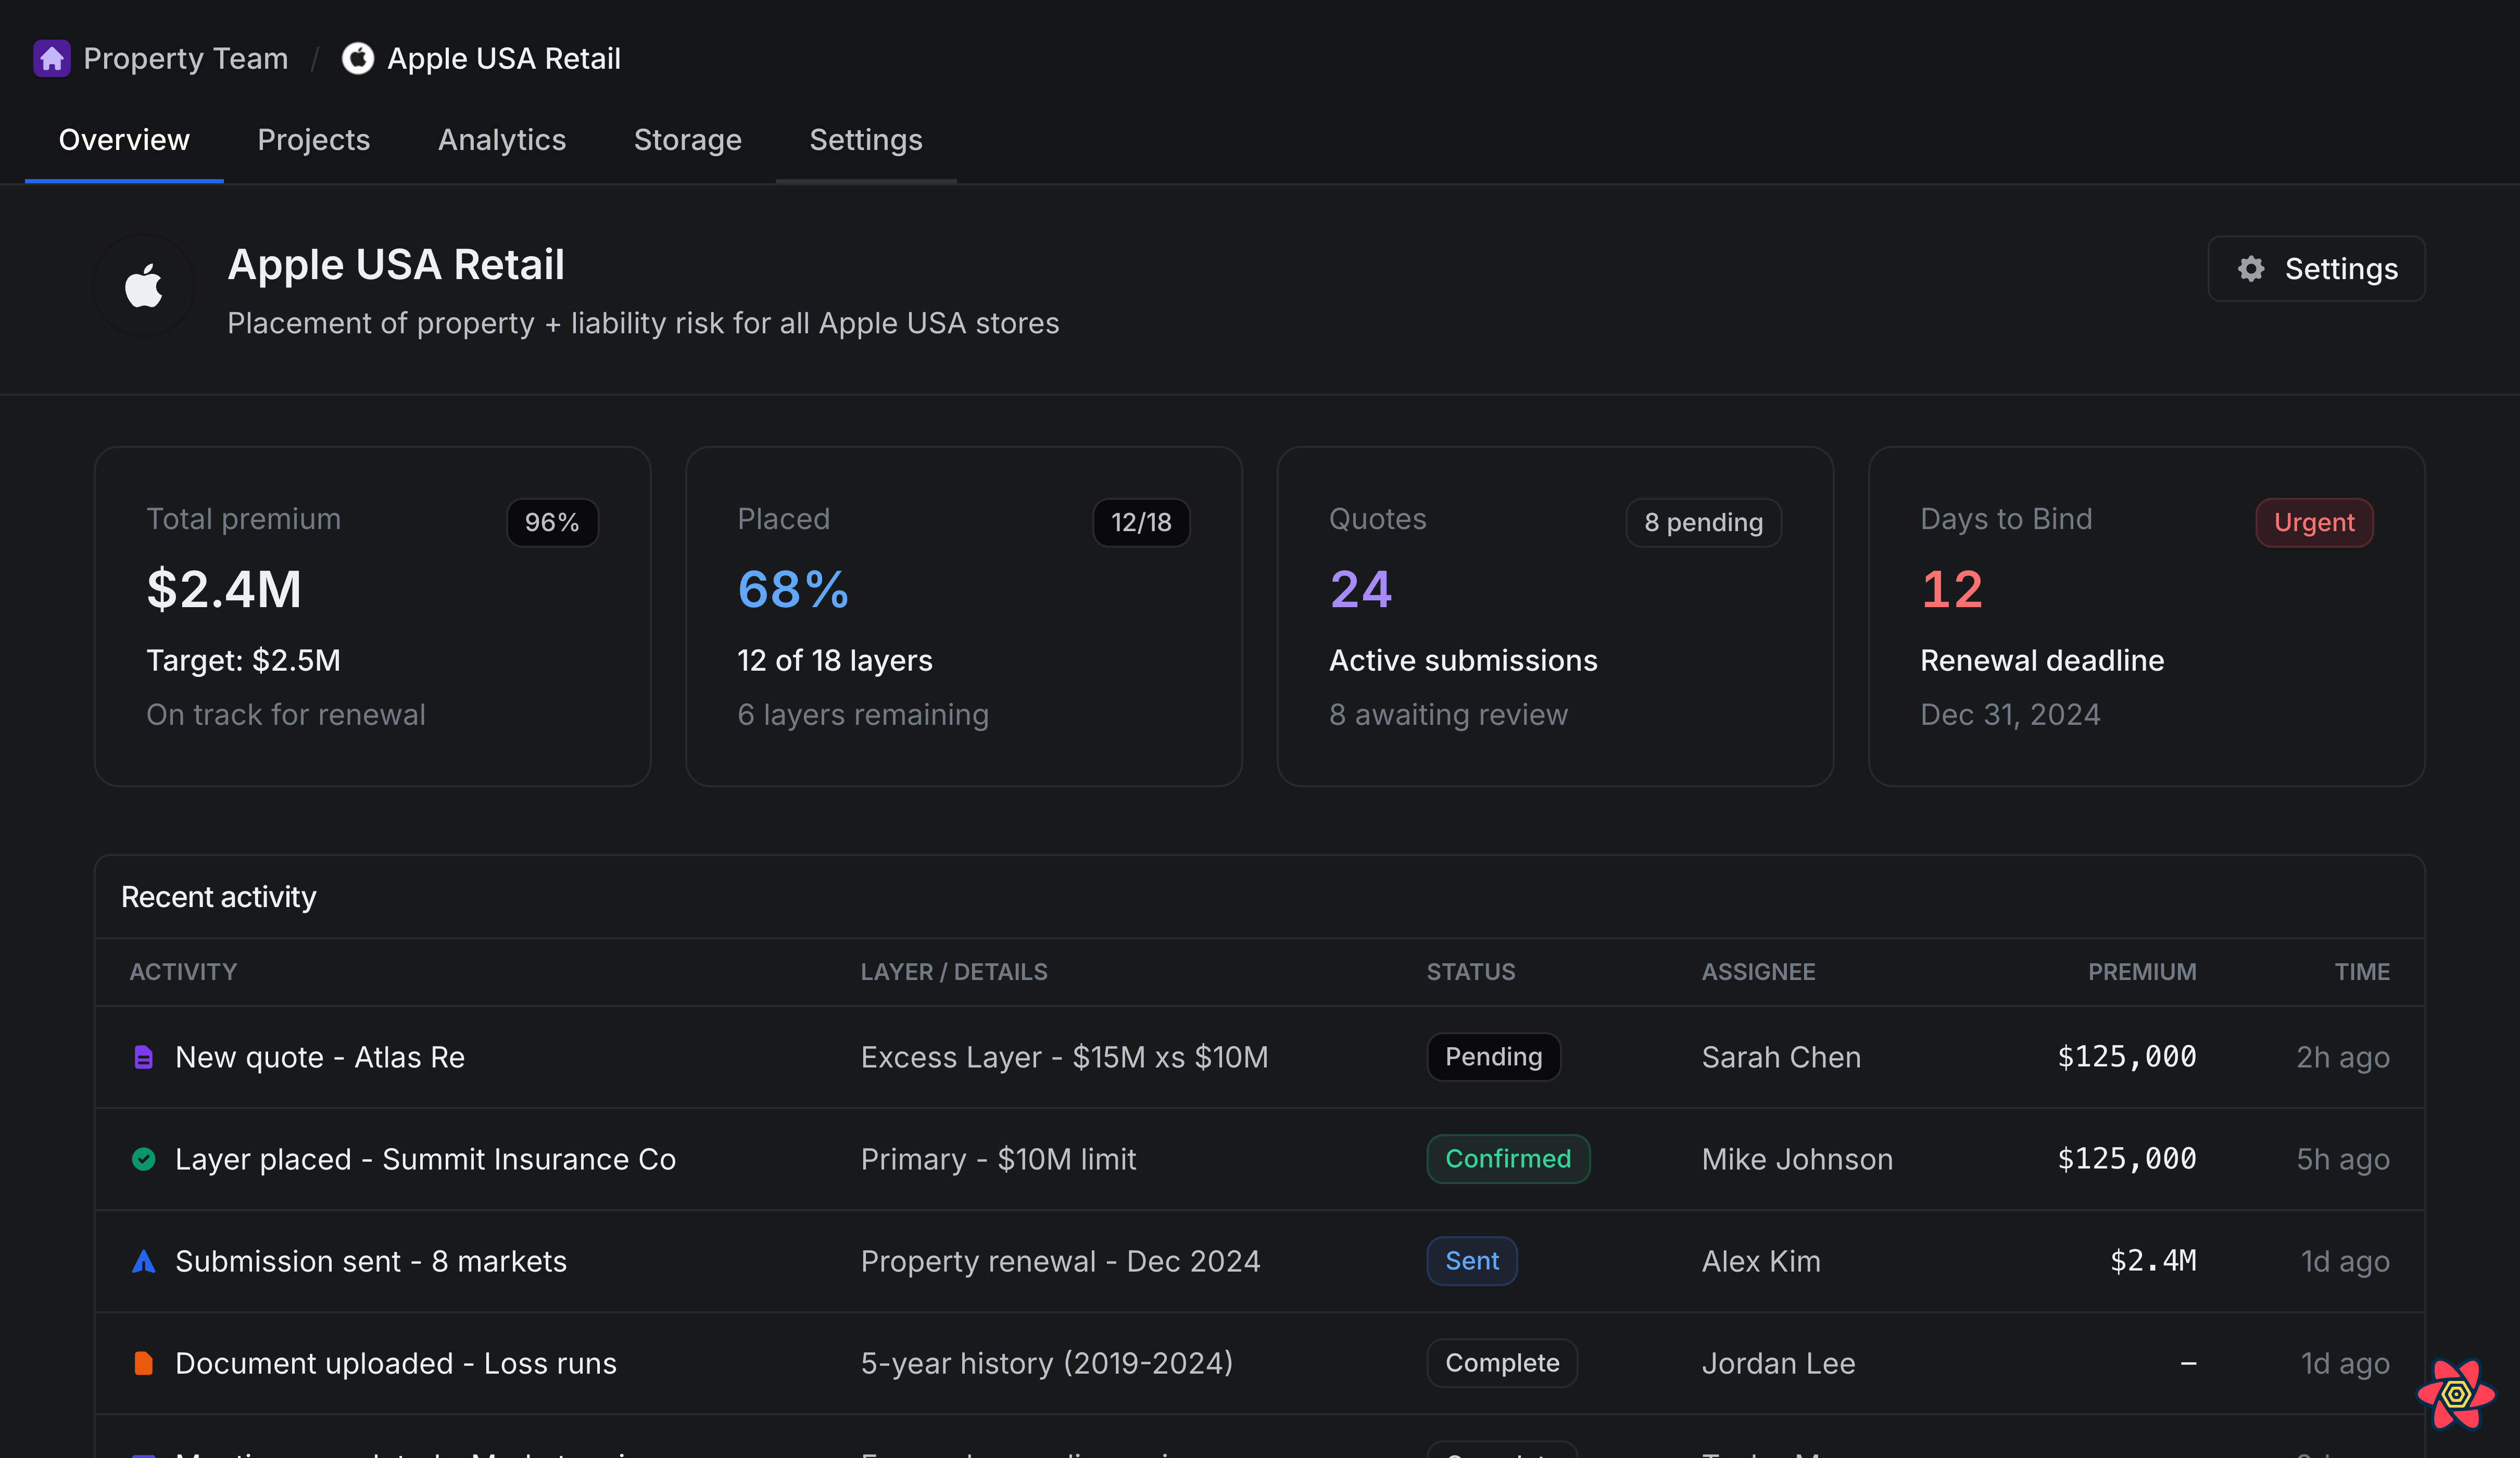
Task: Click the 8 pending chip on Quotes card
Action: pos(1703,522)
